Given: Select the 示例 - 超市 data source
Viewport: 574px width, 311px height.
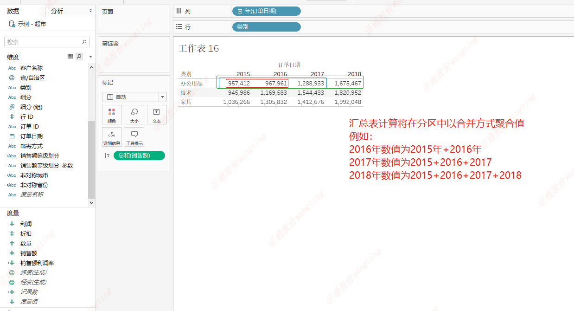Looking at the screenshot, I should [32, 24].
